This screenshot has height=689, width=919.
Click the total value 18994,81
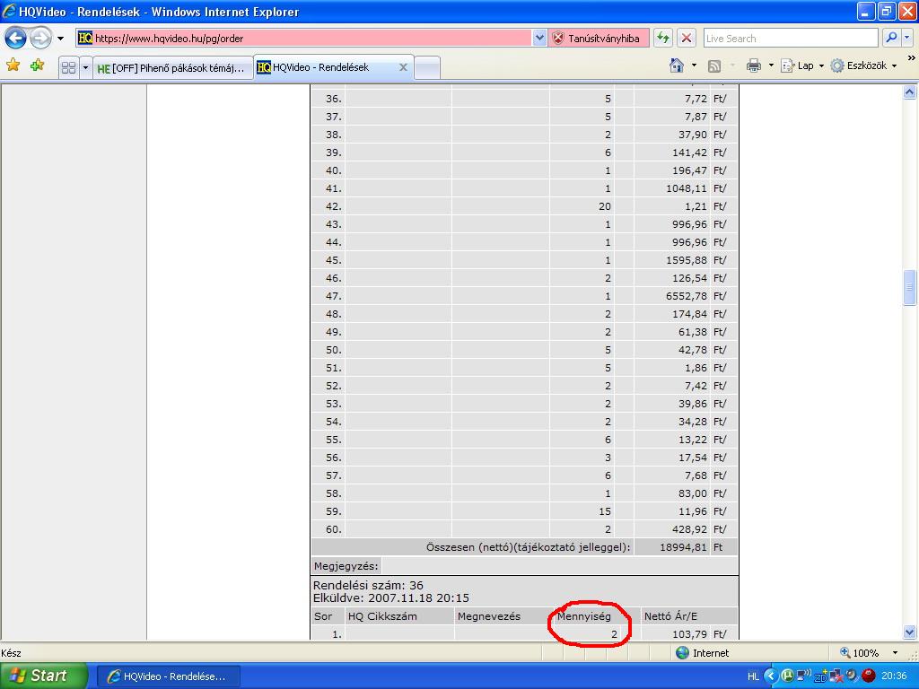[683, 547]
